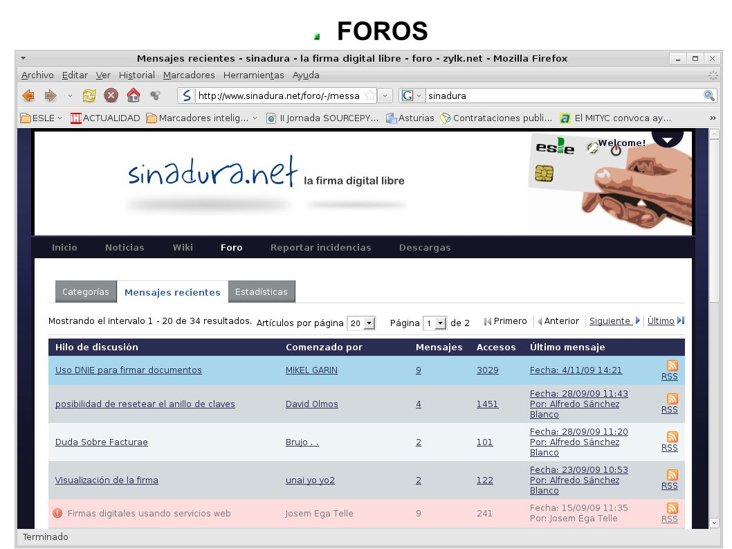The height and width of the screenshot is (549, 732).
Task: Click the RSS icon for the resetear anillo thread
Action: 672,399
